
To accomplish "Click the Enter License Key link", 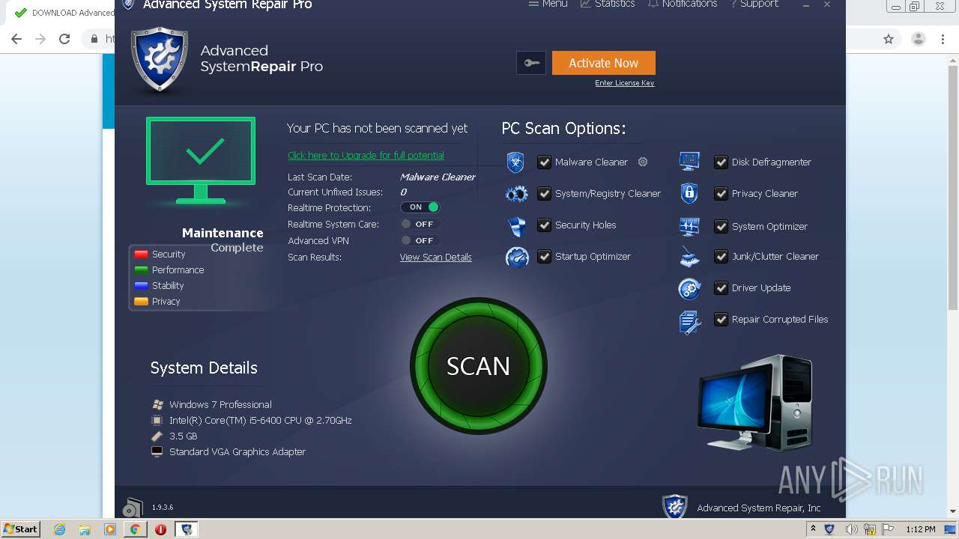I will pyautogui.click(x=624, y=83).
